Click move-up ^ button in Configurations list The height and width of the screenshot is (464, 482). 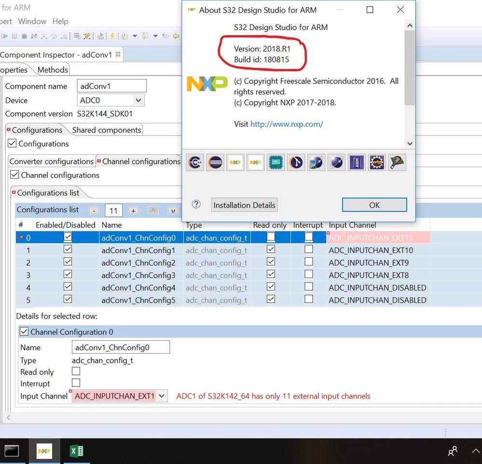(153, 211)
